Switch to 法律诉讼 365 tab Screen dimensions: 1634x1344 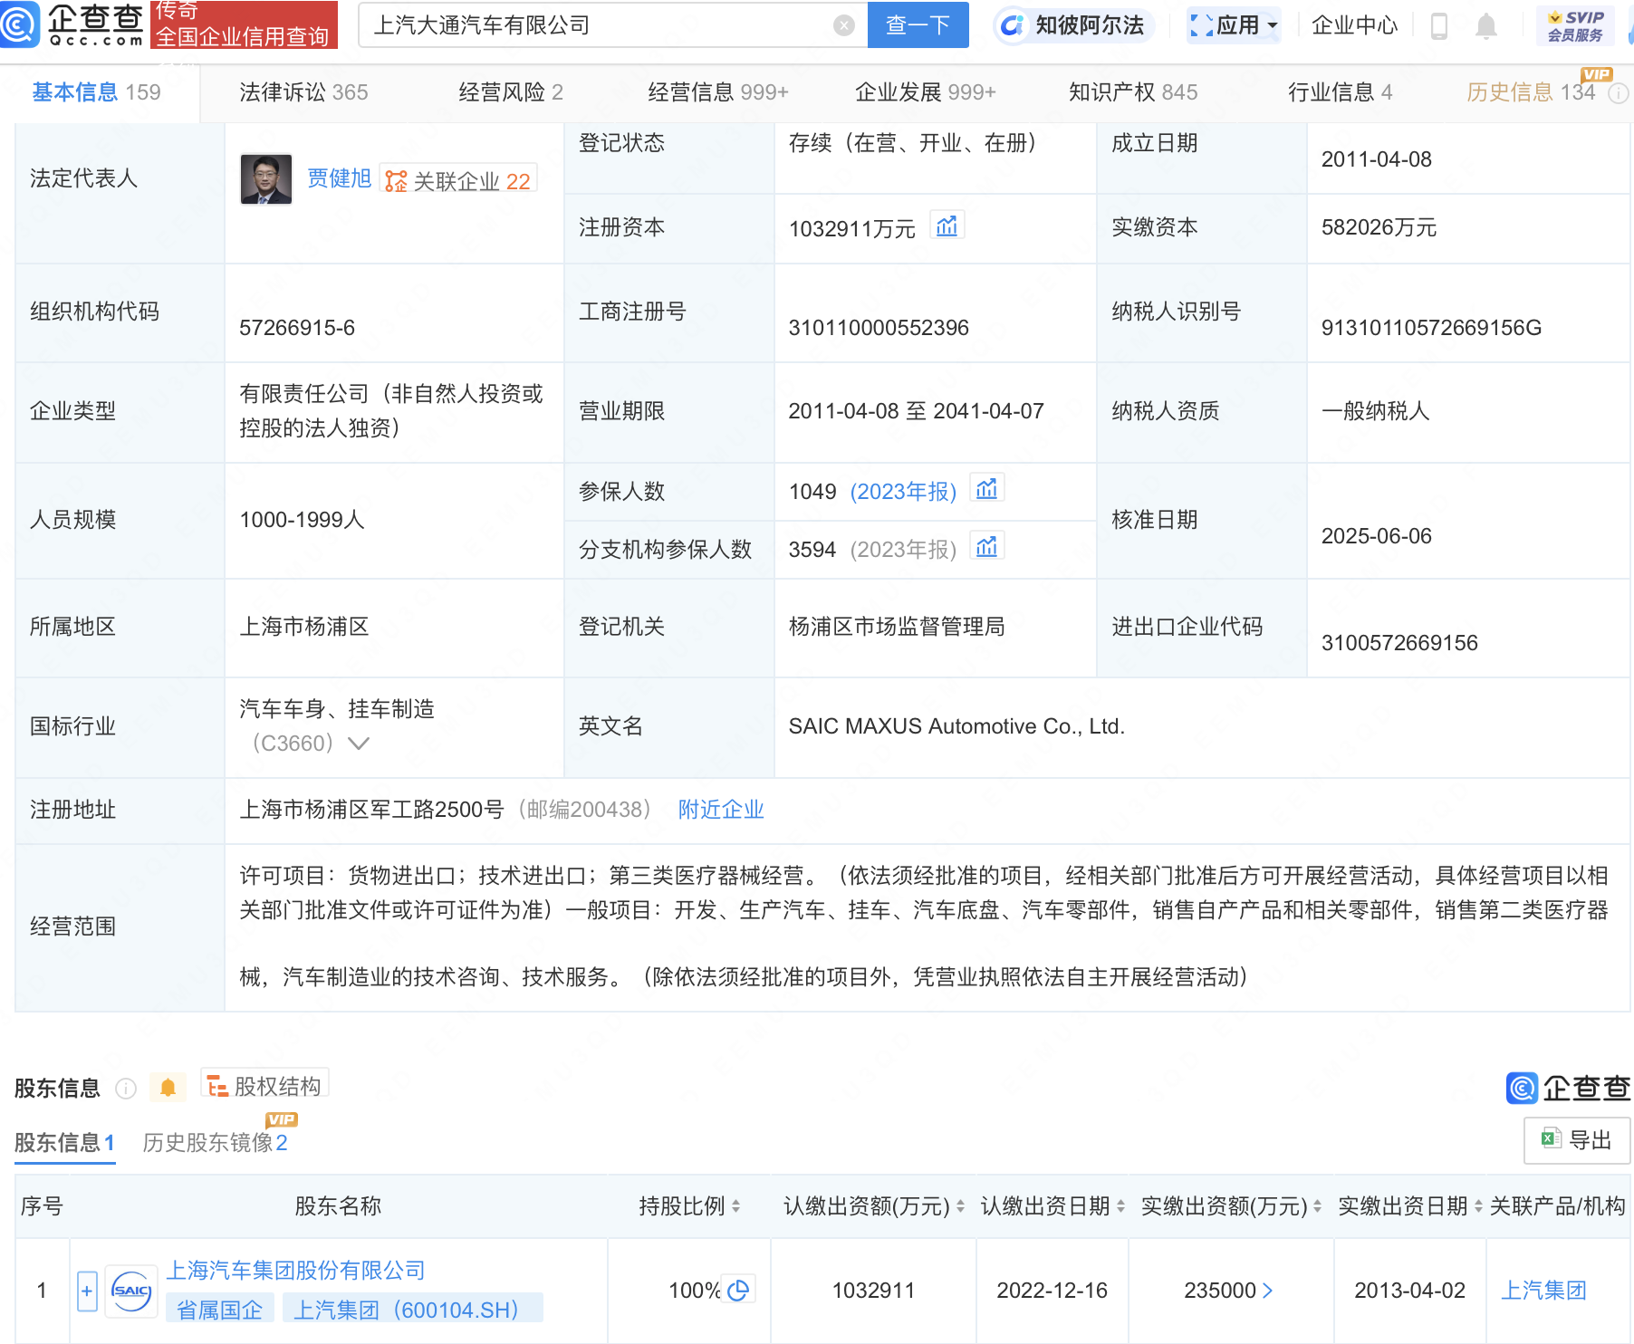tap(303, 92)
